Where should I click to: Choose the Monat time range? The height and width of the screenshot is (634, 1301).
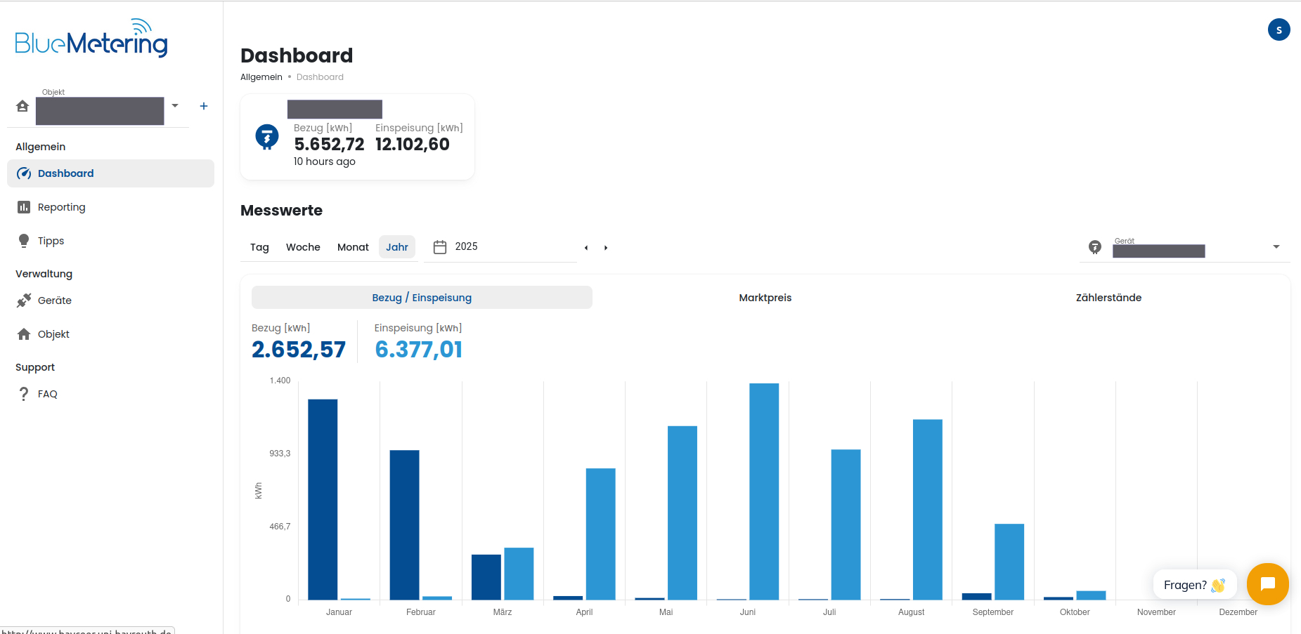click(353, 247)
